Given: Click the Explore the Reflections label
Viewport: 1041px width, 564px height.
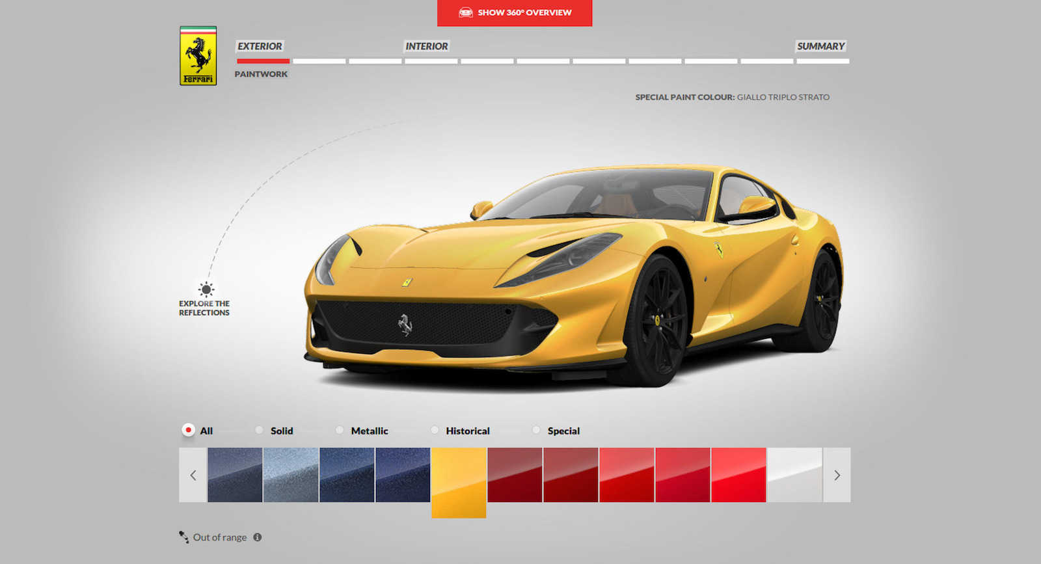Looking at the screenshot, I should coord(204,308).
